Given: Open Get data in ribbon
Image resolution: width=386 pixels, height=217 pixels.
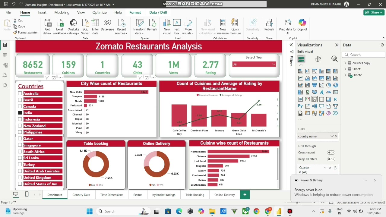Looking at the screenshot, I should point(48,27).
